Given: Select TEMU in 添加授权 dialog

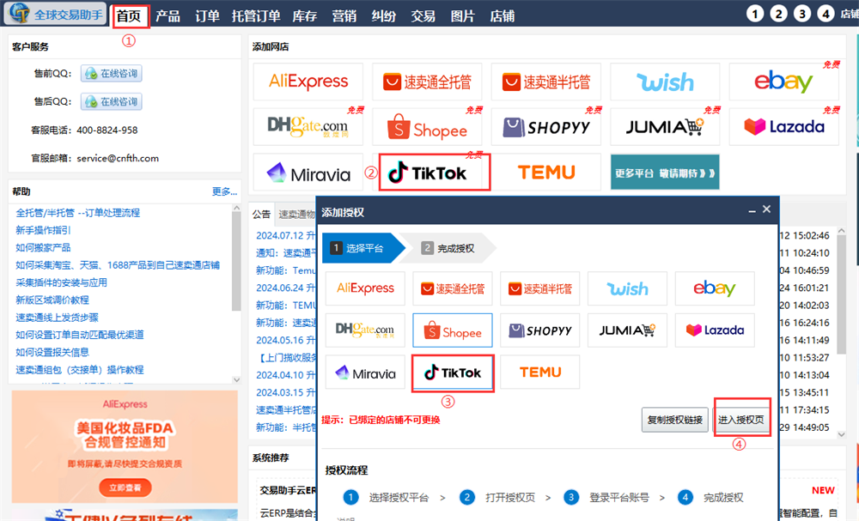Looking at the screenshot, I should [x=540, y=373].
